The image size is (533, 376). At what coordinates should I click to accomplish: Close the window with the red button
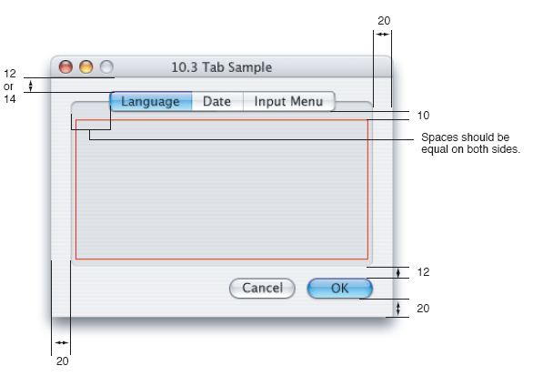coord(65,66)
